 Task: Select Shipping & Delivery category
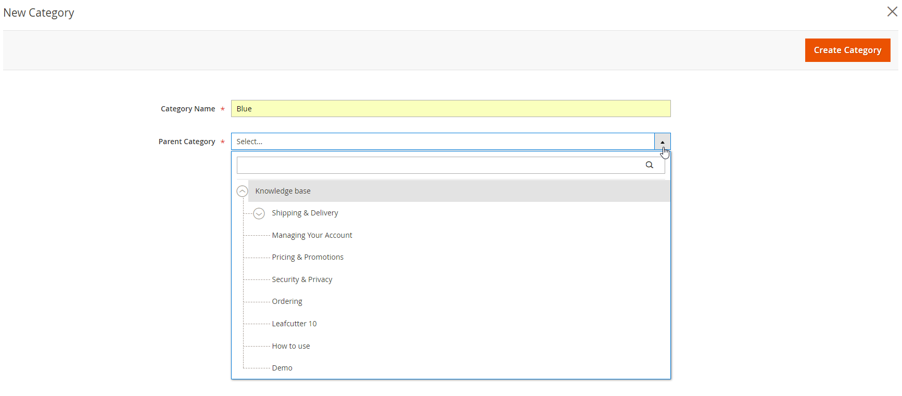pos(304,213)
